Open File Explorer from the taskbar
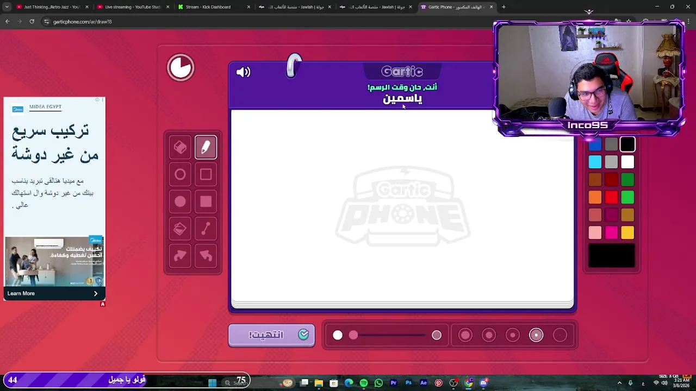This screenshot has width=696, height=391. [x=319, y=383]
